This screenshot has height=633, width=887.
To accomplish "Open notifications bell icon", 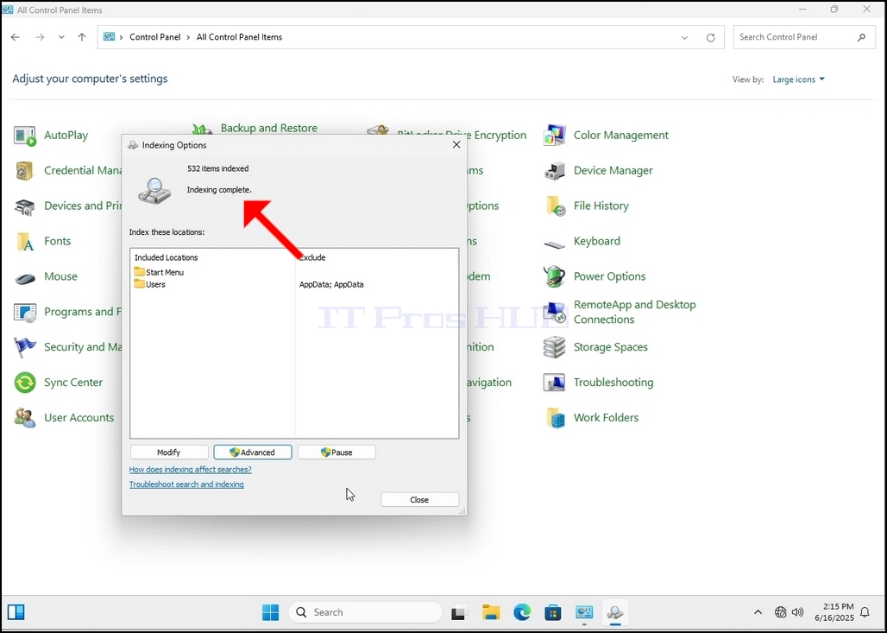I will coord(865,612).
